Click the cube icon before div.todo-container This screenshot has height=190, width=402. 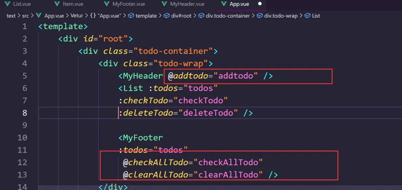202,16
